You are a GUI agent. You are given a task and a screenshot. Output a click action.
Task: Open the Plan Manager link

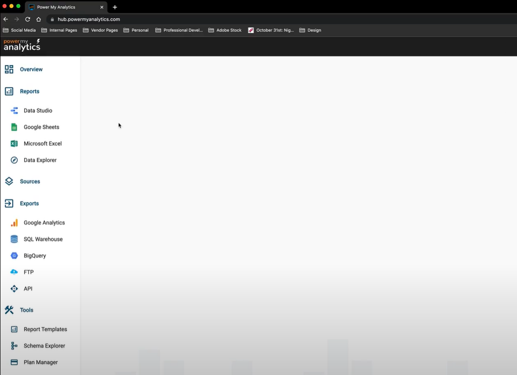41,362
